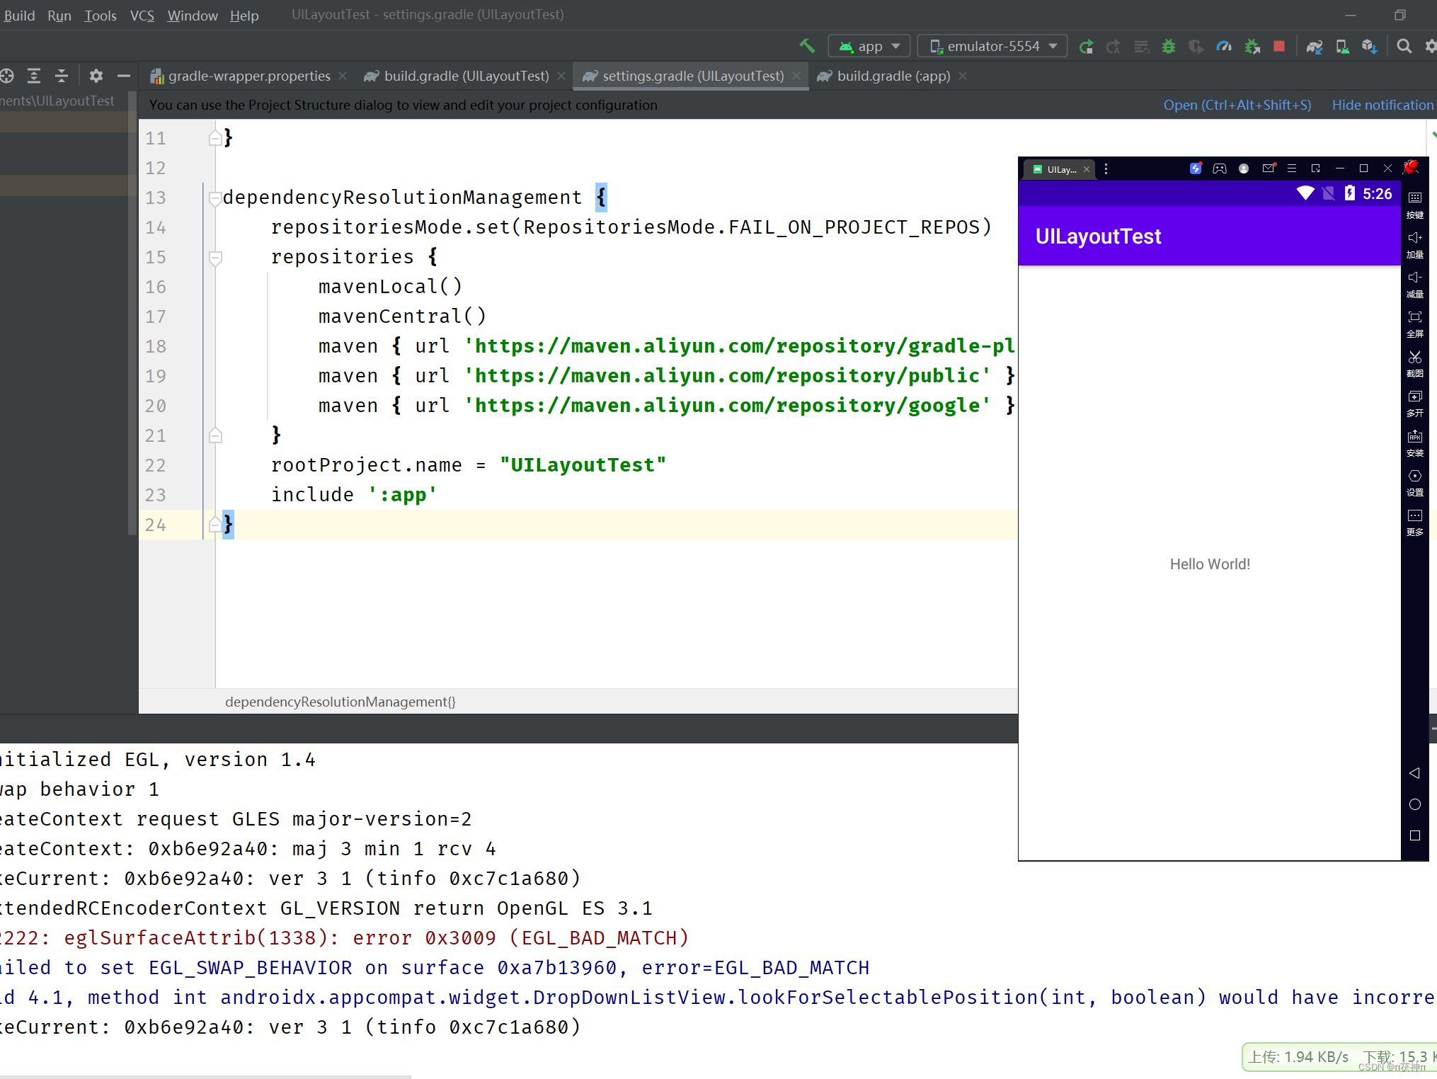
Task: Click Open (Ctrl+Alt+Shift+S) link
Action: pyautogui.click(x=1237, y=105)
